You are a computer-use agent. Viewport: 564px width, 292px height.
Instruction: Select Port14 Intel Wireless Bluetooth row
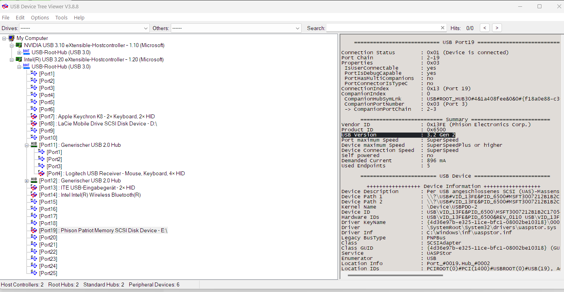pos(90,195)
